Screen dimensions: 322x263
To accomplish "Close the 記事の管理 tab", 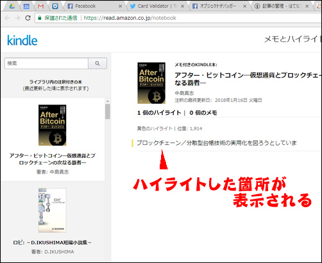I will coord(307,6).
